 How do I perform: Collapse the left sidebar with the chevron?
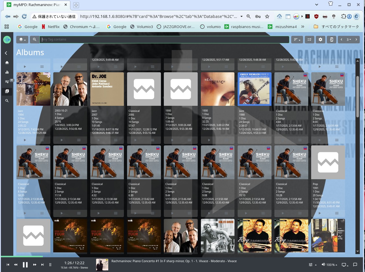click(6, 53)
